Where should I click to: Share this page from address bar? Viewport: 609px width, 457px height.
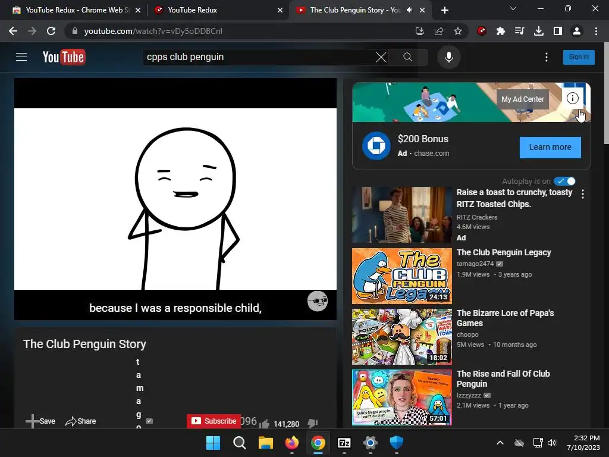[x=438, y=31]
